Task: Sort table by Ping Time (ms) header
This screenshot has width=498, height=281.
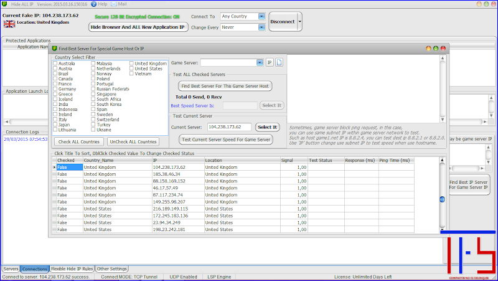Action: point(396,160)
